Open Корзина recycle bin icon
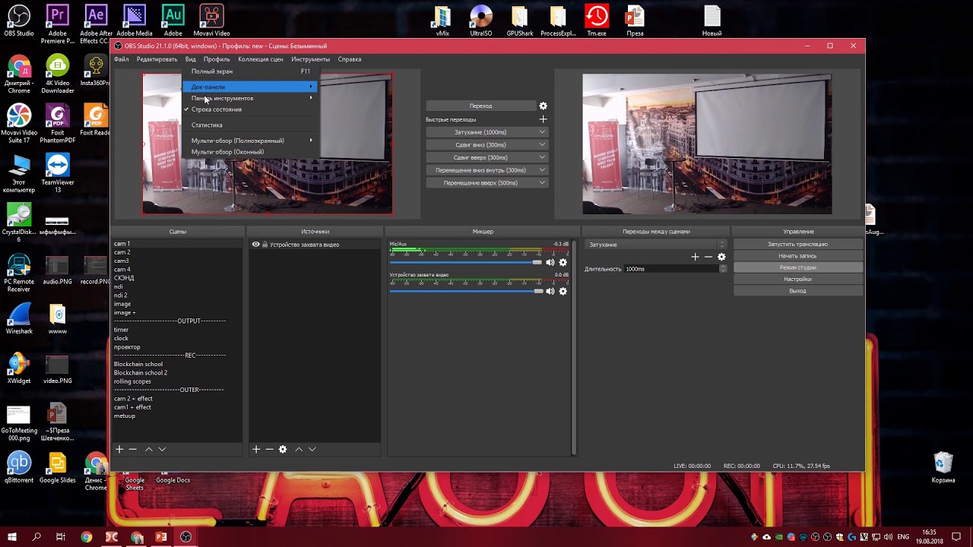 pyautogui.click(x=943, y=467)
